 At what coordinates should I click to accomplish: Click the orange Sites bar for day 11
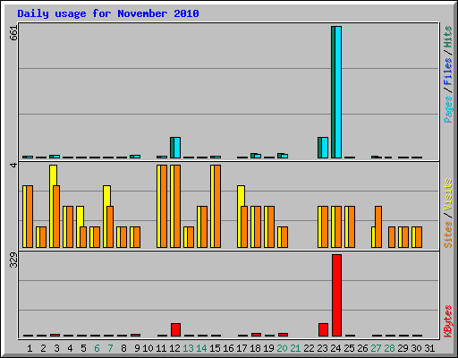(164, 206)
